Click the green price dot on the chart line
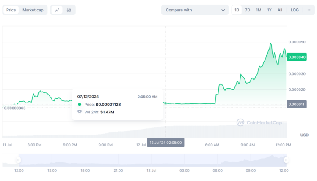Viewport: 317px width, 181px height. (x=165, y=103)
